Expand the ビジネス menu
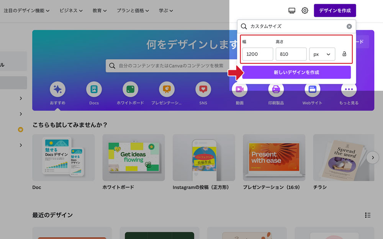Image resolution: width=383 pixels, height=239 pixels. click(71, 10)
